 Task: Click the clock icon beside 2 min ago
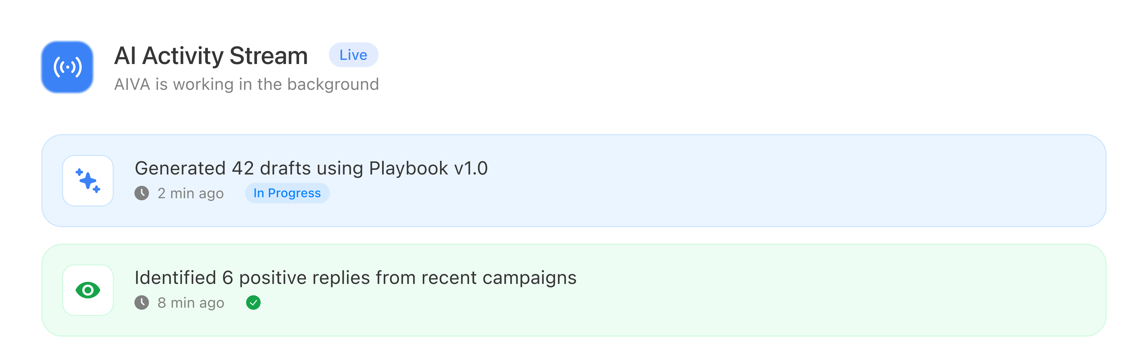coord(142,193)
